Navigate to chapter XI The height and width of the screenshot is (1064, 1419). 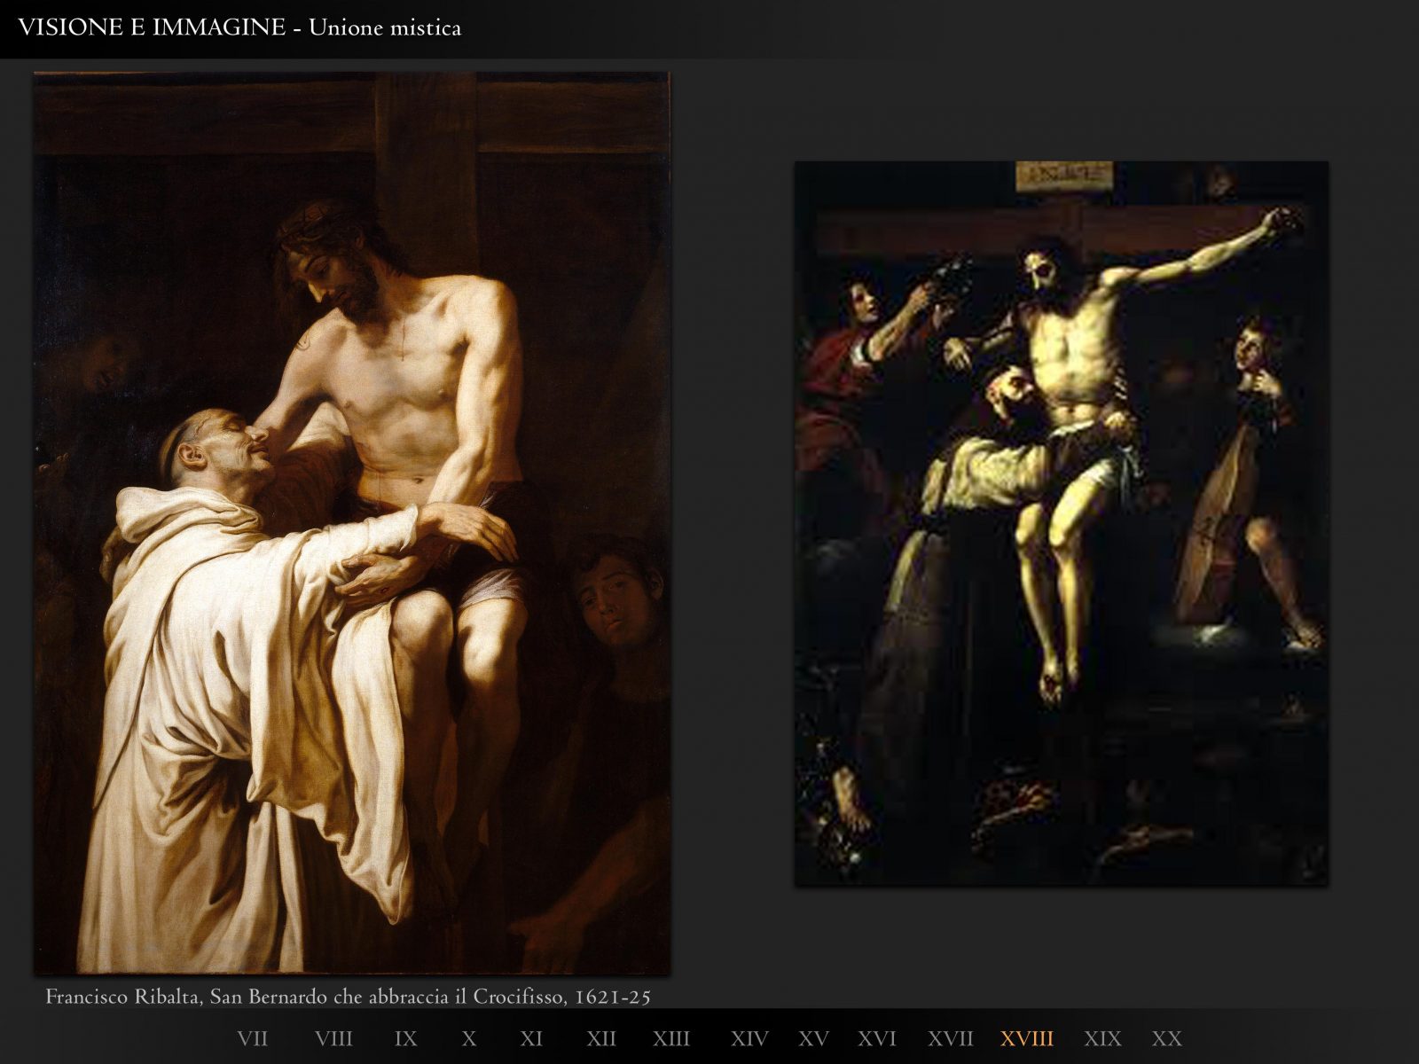point(531,1038)
